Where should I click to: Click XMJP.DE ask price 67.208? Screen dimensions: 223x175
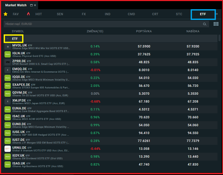coord(193,102)
